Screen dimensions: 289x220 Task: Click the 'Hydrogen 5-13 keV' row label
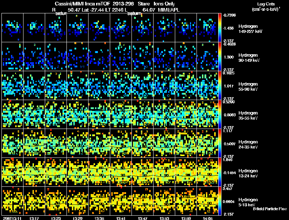click(248, 202)
